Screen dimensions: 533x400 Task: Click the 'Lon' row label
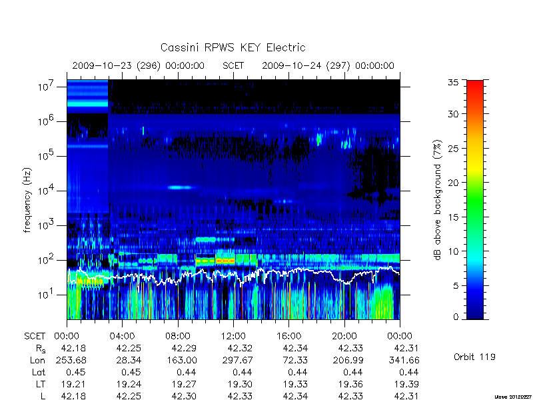[37, 360]
